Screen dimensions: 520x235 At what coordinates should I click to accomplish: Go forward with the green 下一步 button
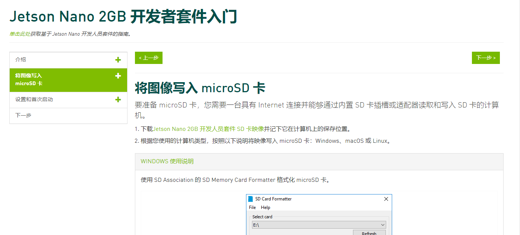pyautogui.click(x=486, y=58)
